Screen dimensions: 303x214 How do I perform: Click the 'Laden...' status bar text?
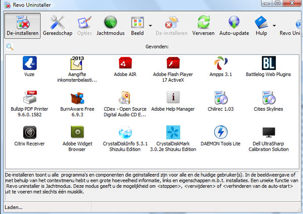click(x=14, y=207)
